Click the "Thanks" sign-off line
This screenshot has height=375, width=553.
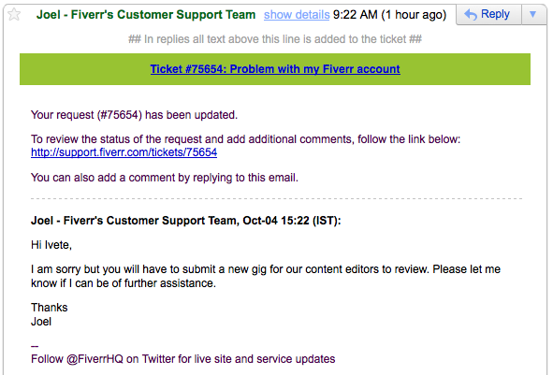point(49,308)
